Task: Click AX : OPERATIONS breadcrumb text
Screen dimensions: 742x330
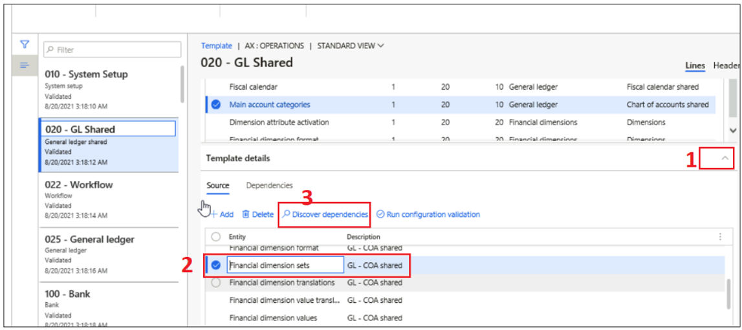Action: point(274,46)
